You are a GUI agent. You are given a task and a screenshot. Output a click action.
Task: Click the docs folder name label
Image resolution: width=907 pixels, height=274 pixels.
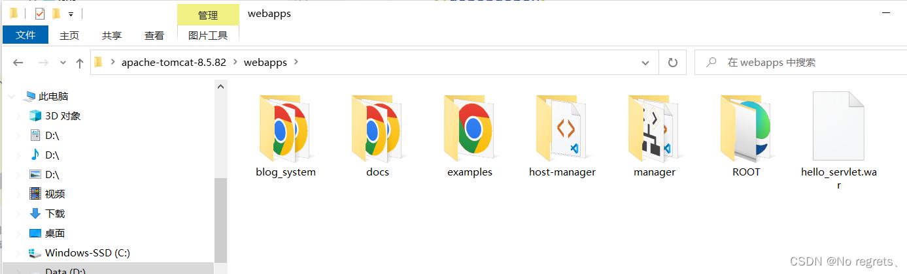378,172
